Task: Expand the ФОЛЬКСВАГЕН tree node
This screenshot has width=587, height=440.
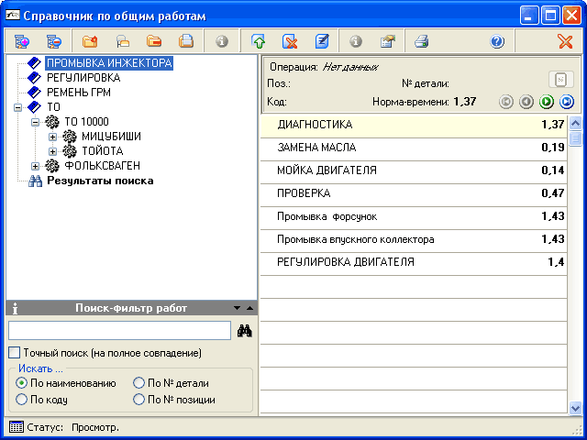Action: tap(36, 166)
